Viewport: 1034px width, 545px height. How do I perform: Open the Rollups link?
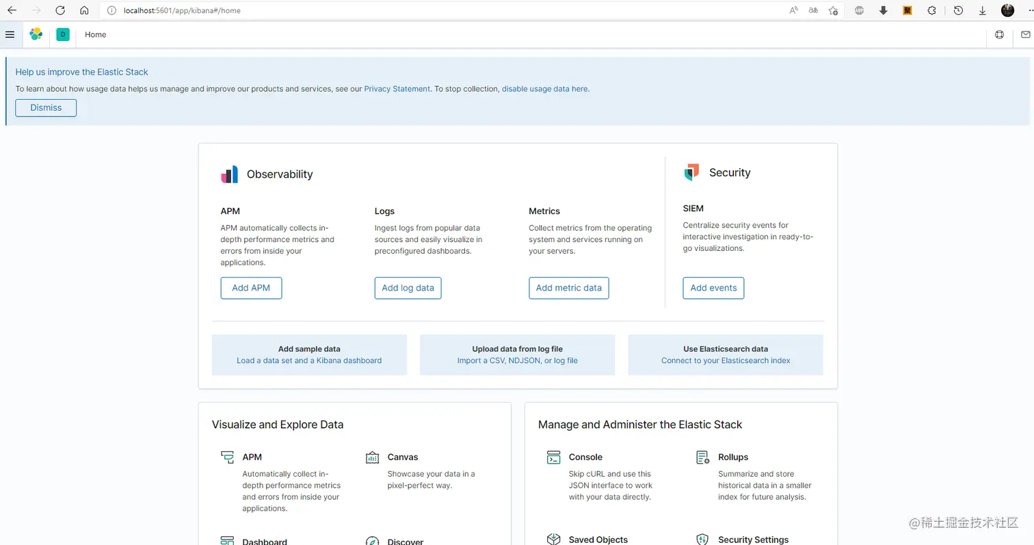pos(733,457)
